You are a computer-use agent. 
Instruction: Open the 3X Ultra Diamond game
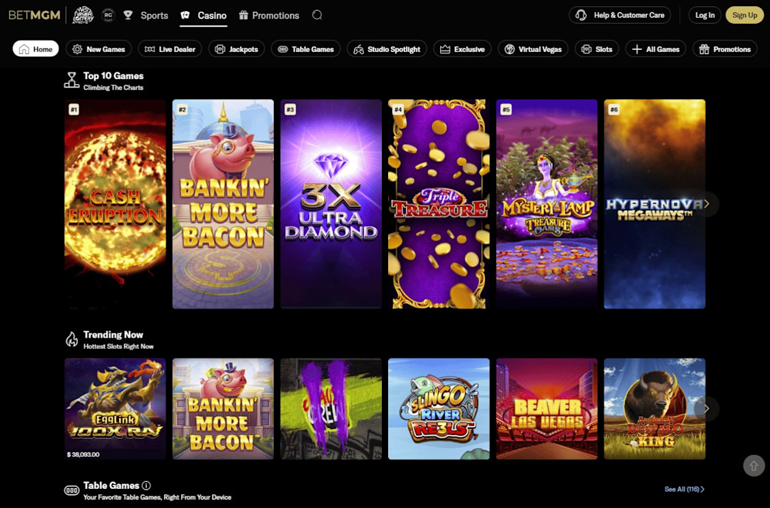click(x=331, y=203)
